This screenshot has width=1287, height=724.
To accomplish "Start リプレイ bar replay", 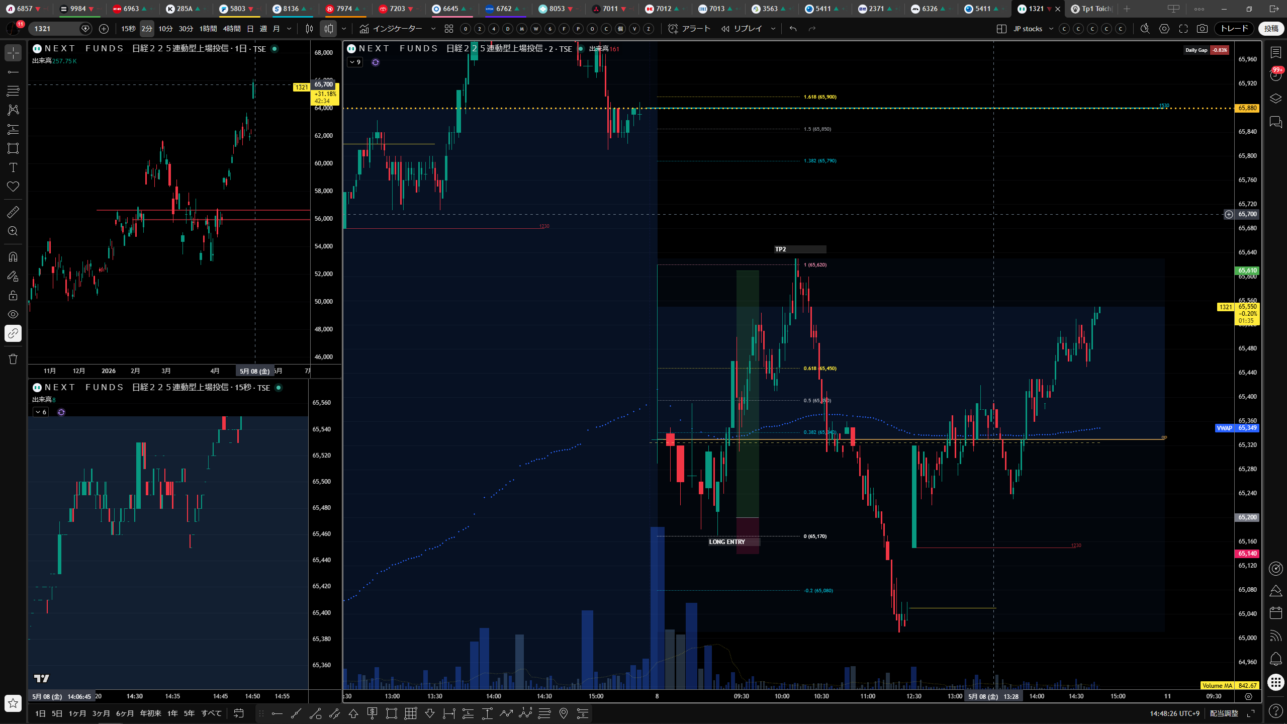I will point(742,29).
